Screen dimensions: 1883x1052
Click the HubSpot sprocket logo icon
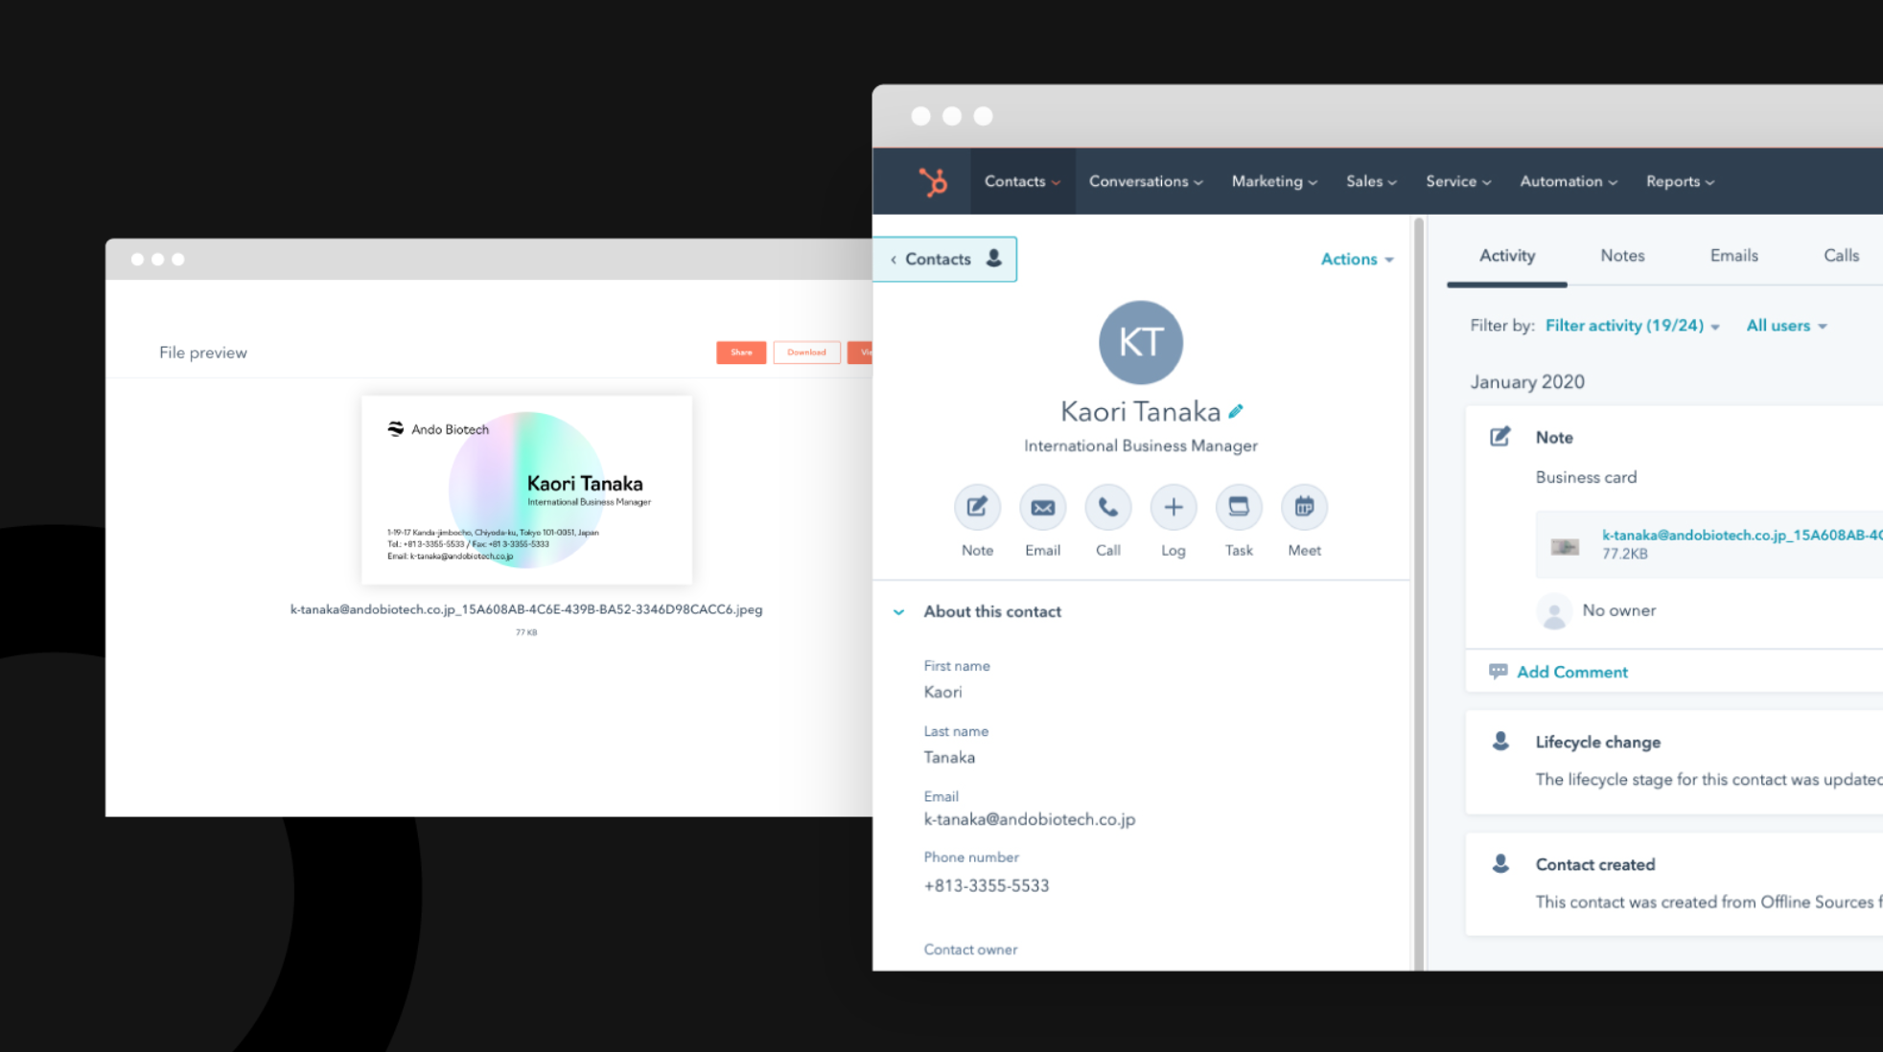click(x=931, y=181)
